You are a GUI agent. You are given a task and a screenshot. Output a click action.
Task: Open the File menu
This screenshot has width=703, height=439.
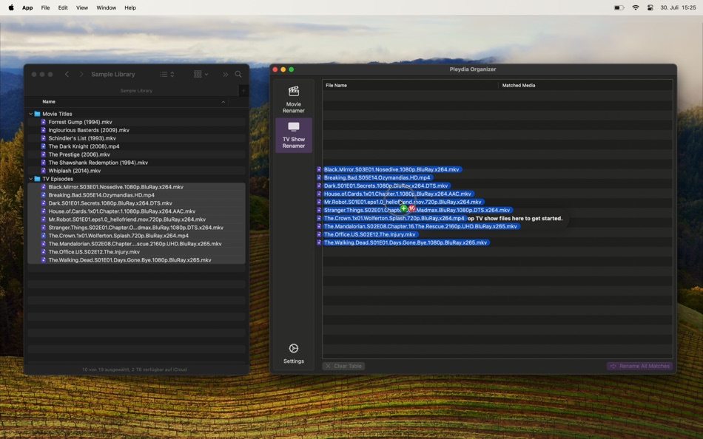click(x=45, y=7)
